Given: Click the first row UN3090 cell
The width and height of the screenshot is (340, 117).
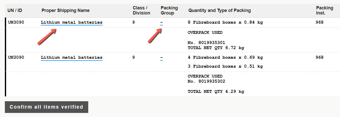Looking at the screenshot, I should click(16, 22).
